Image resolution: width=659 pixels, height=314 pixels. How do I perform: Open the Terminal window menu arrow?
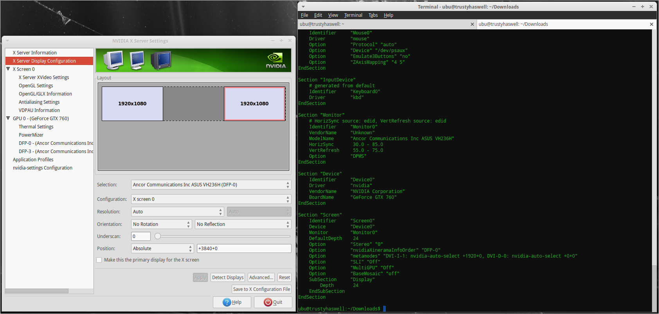tap(303, 7)
